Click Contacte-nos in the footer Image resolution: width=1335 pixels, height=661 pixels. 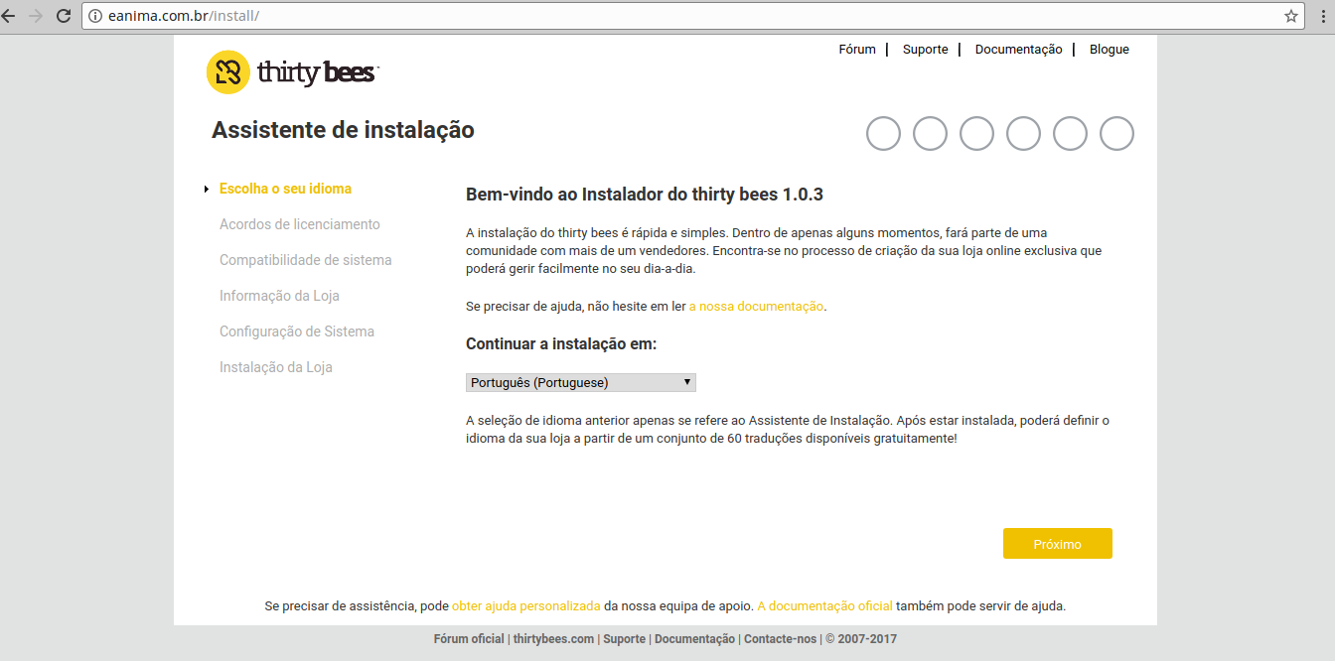point(780,639)
